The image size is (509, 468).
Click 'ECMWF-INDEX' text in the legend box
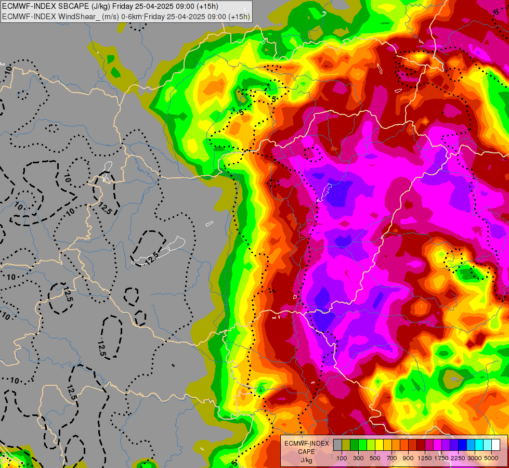pyautogui.click(x=307, y=444)
